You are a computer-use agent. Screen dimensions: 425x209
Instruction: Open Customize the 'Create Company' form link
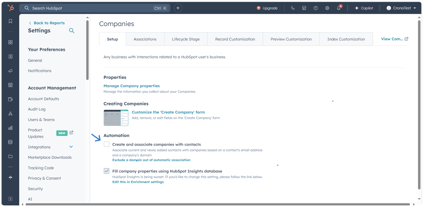pos(168,112)
